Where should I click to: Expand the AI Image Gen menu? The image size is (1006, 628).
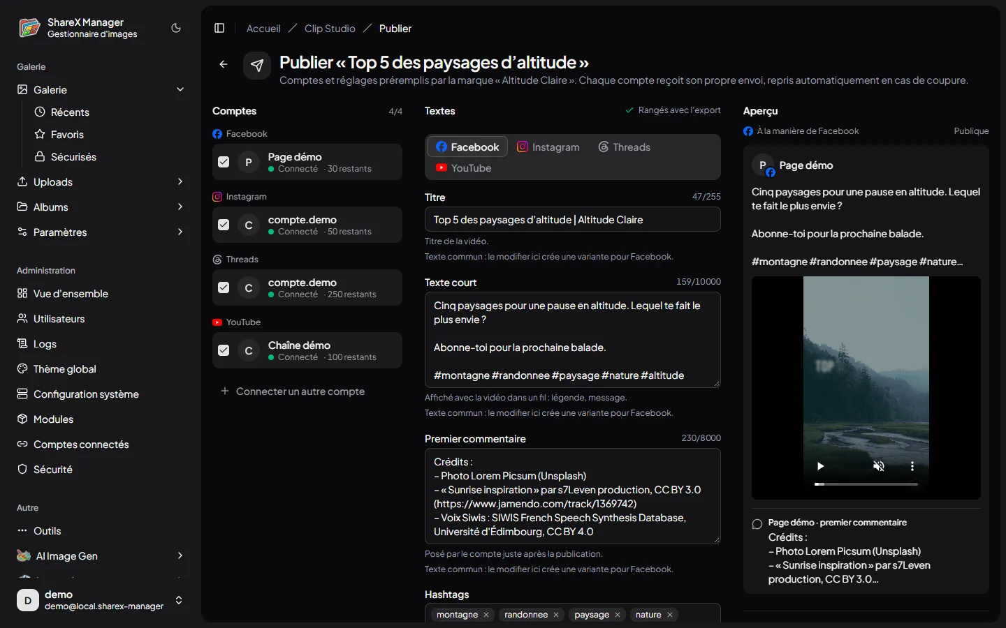tap(180, 556)
